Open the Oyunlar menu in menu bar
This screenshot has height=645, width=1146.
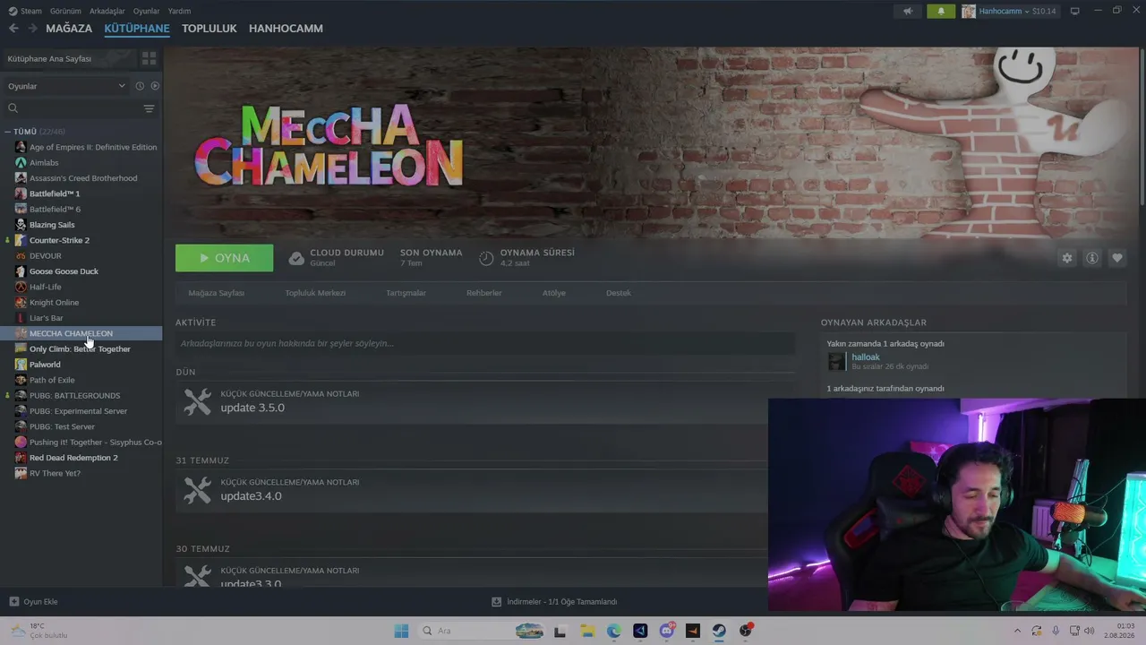[147, 11]
